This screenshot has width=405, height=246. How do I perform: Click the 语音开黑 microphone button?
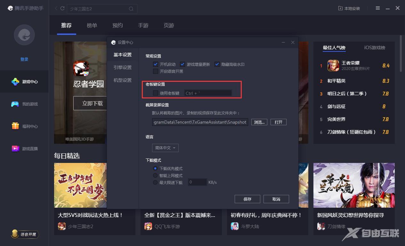point(25,234)
